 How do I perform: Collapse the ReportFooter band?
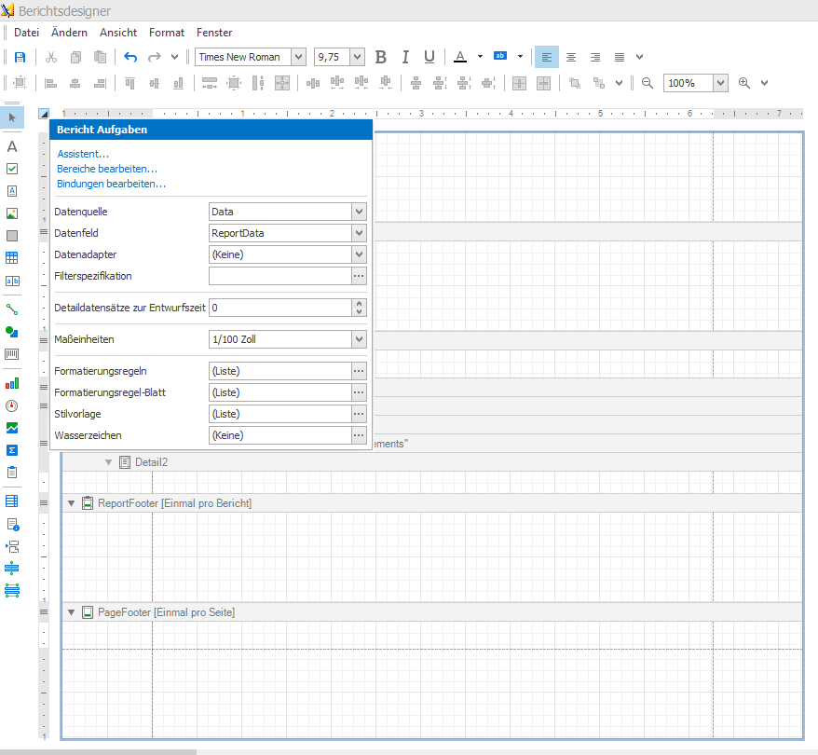point(72,503)
